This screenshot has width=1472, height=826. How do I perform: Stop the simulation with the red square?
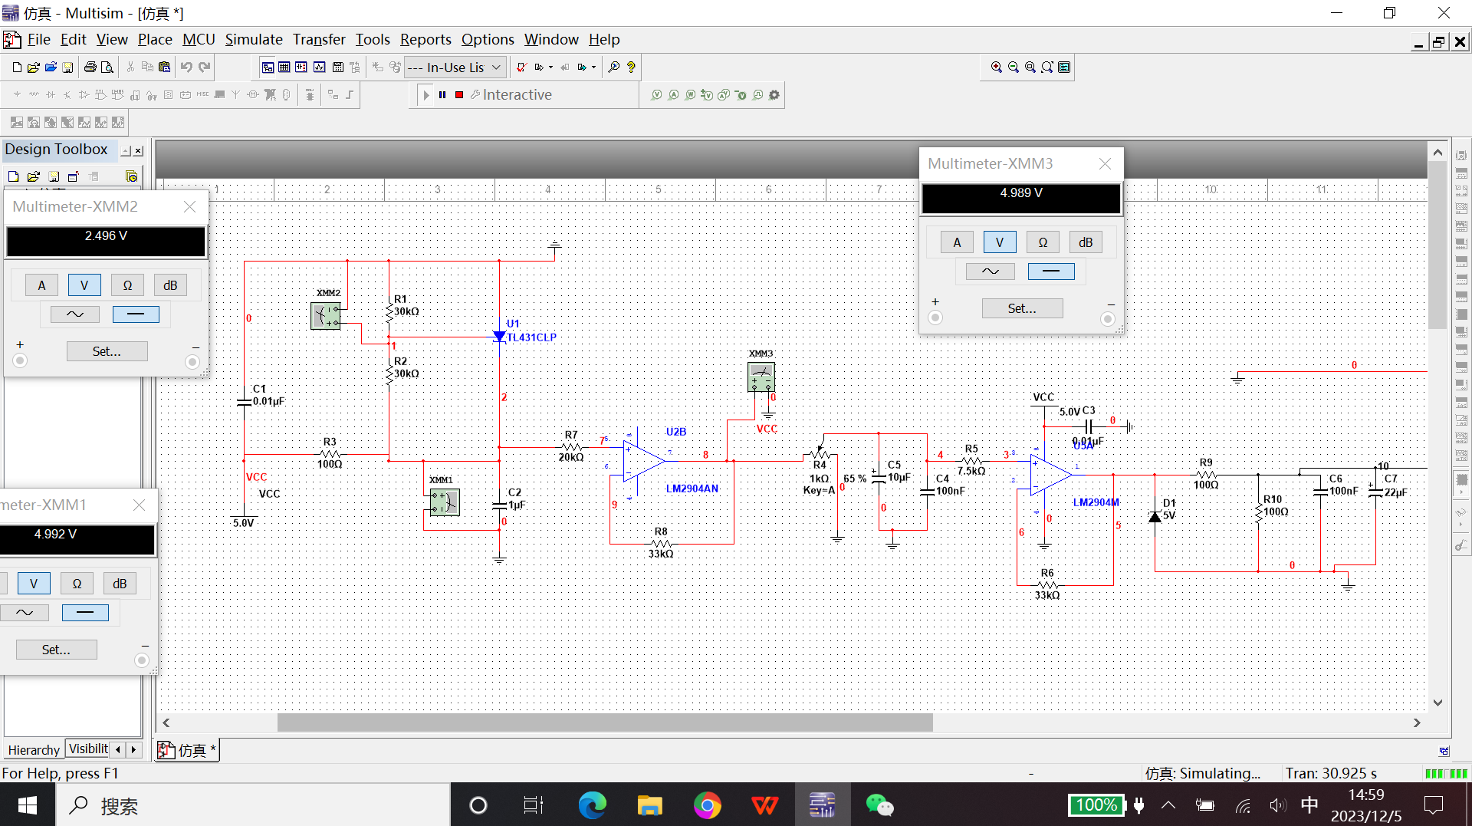click(x=459, y=95)
